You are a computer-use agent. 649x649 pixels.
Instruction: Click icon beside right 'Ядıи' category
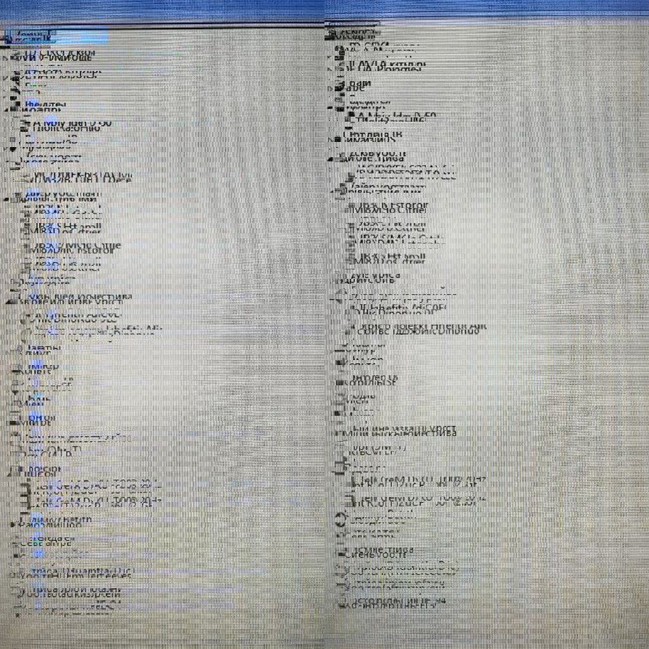coord(341,84)
